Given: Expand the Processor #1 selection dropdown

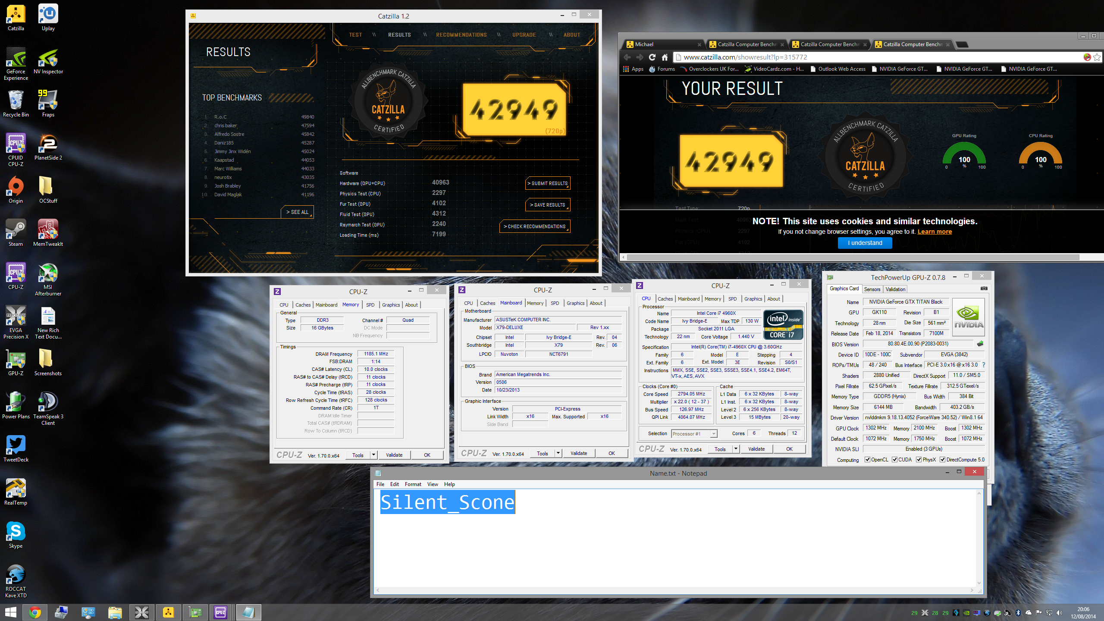Looking at the screenshot, I should [714, 434].
